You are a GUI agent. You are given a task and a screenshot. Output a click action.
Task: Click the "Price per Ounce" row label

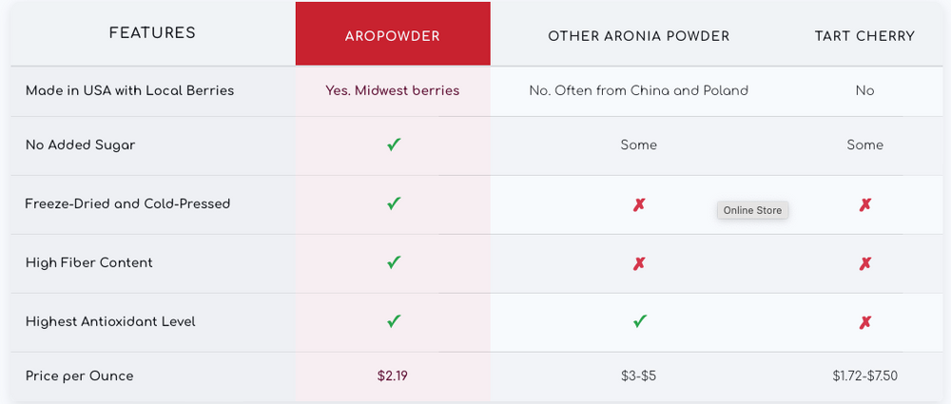[x=80, y=375]
